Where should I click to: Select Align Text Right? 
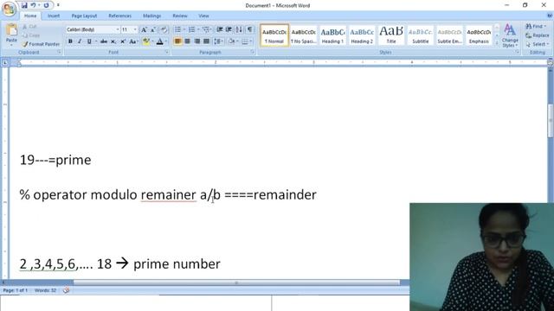pyautogui.click(x=196, y=41)
